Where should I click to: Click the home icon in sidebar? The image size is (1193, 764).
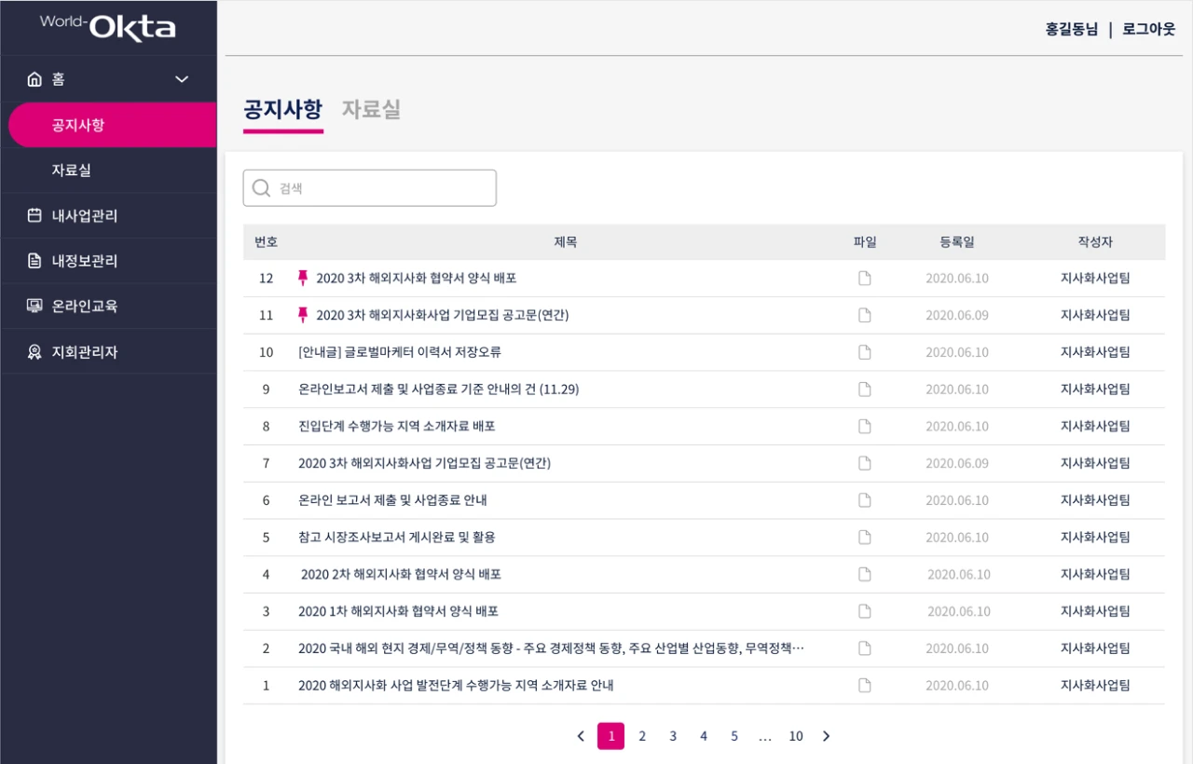[x=34, y=79]
